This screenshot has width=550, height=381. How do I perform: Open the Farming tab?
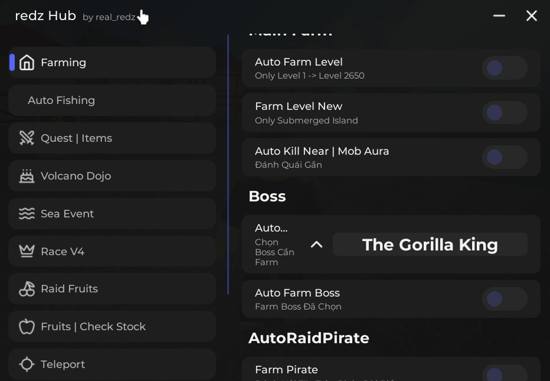112,63
